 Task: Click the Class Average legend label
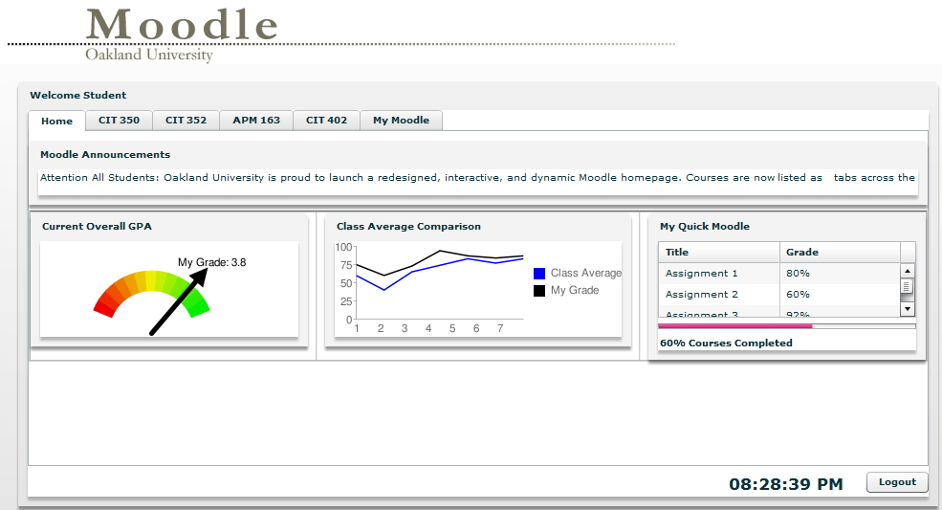[x=585, y=273]
